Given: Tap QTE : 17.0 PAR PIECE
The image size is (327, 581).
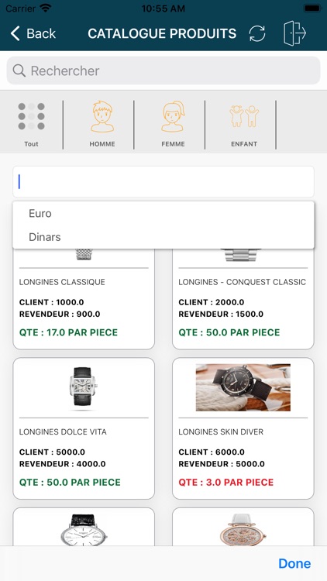Looking at the screenshot, I should tap(69, 332).
